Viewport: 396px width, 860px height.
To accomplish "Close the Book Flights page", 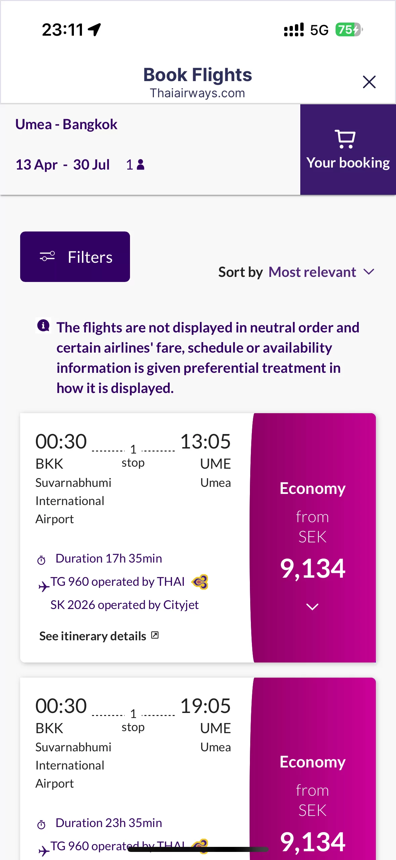I will (369, 82).
